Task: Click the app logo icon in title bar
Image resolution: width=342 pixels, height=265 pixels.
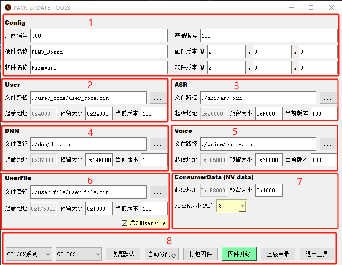Action: pyautogui.click(x=7, y=7)
